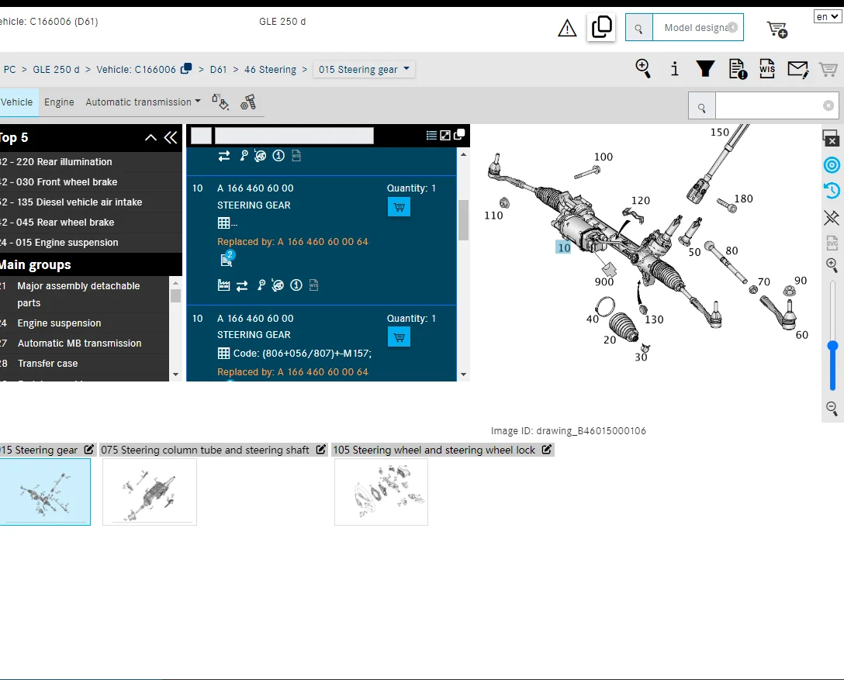844x680 pixels.
Task: Click the factory icon in the steering gear row
Action: point(223,285)
